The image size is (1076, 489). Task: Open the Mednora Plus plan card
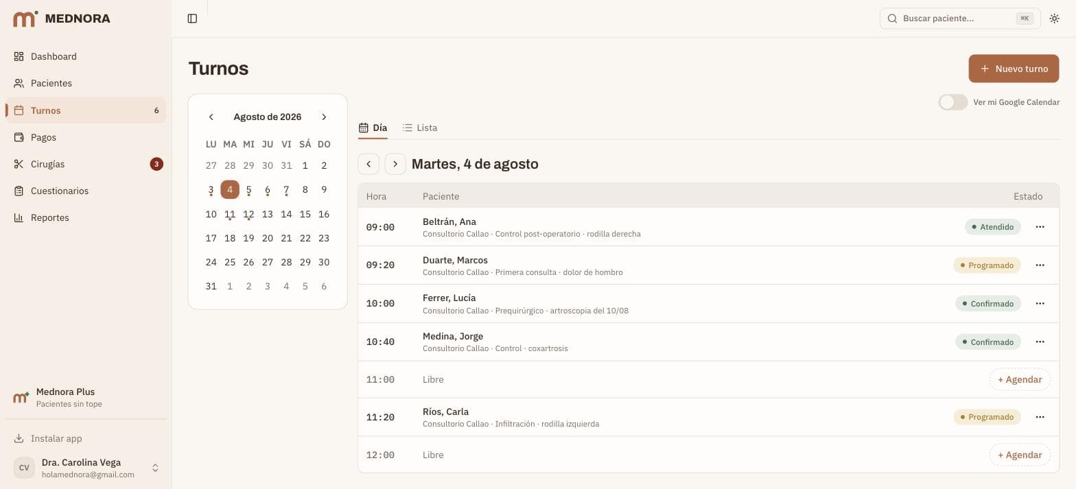pos(86,398)
